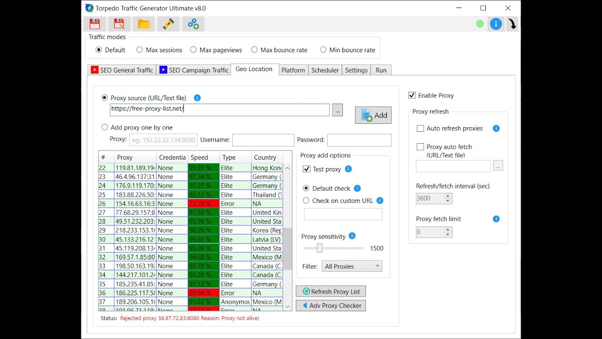Open the yellow folder icon in toolbar

click(x=143, y=24)
